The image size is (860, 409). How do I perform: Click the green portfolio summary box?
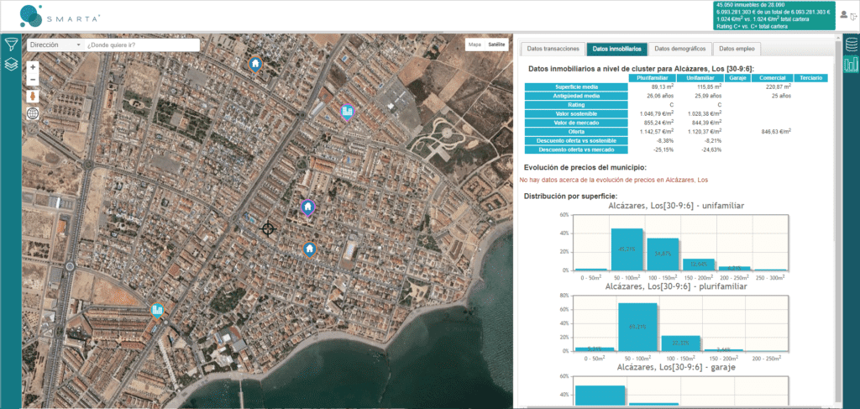(773, 15)
